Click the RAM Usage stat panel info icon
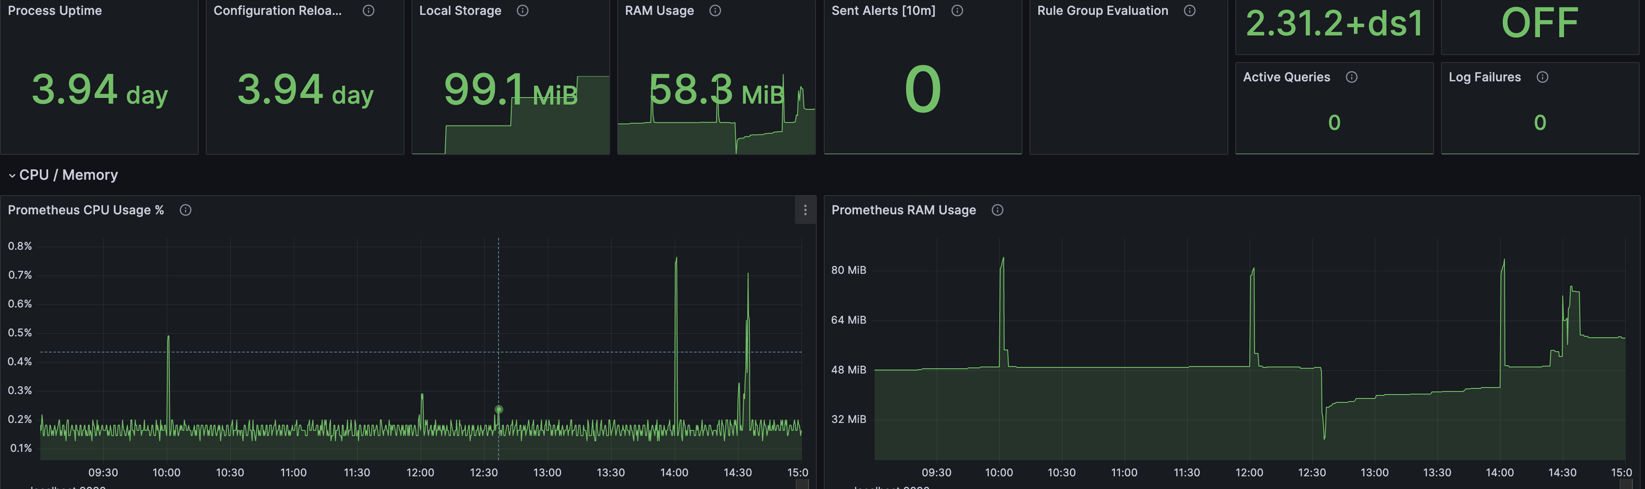Viewport: 1645px width, 489px height. click(715, 11)
